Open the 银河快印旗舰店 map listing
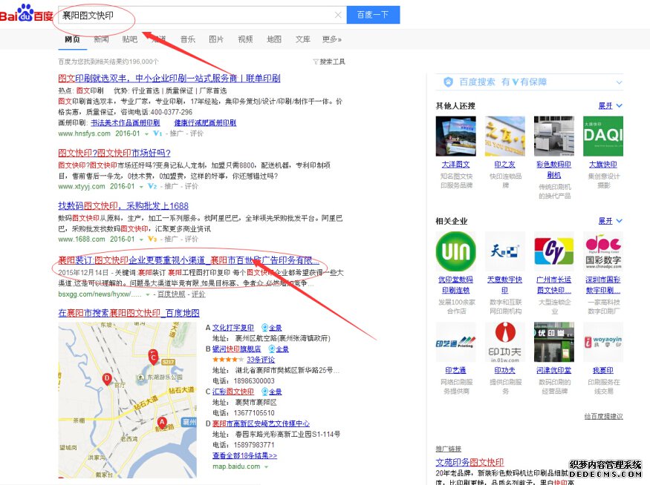 (237, 349)
